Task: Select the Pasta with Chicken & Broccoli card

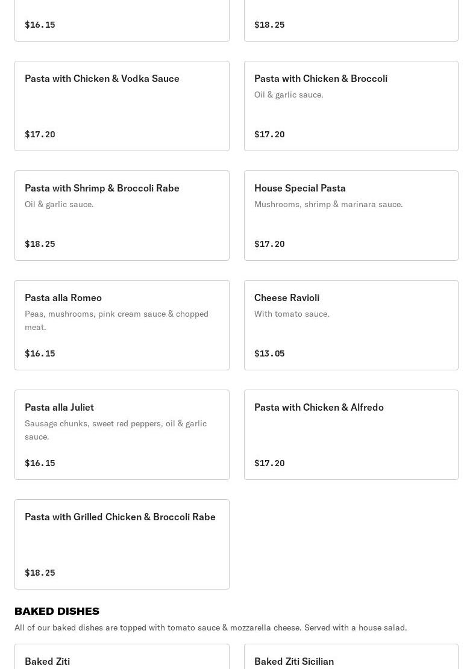Action: [351, 106]
